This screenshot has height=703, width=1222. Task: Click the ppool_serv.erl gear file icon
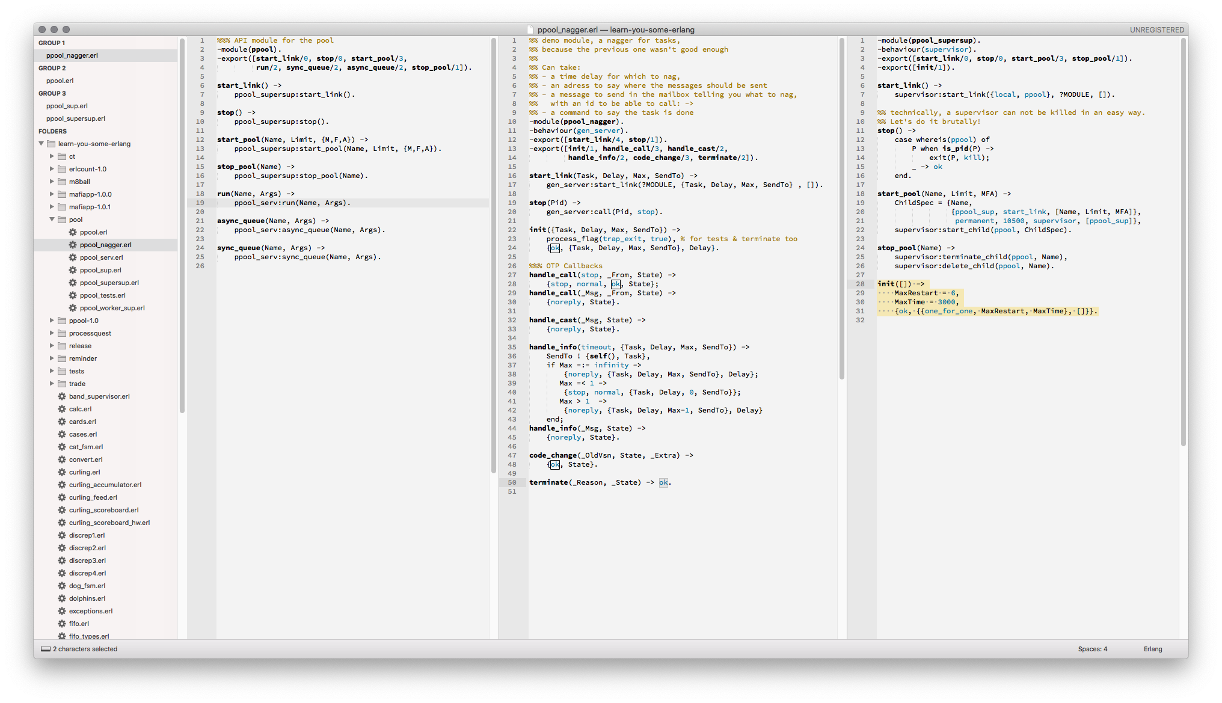pos(73,257)
